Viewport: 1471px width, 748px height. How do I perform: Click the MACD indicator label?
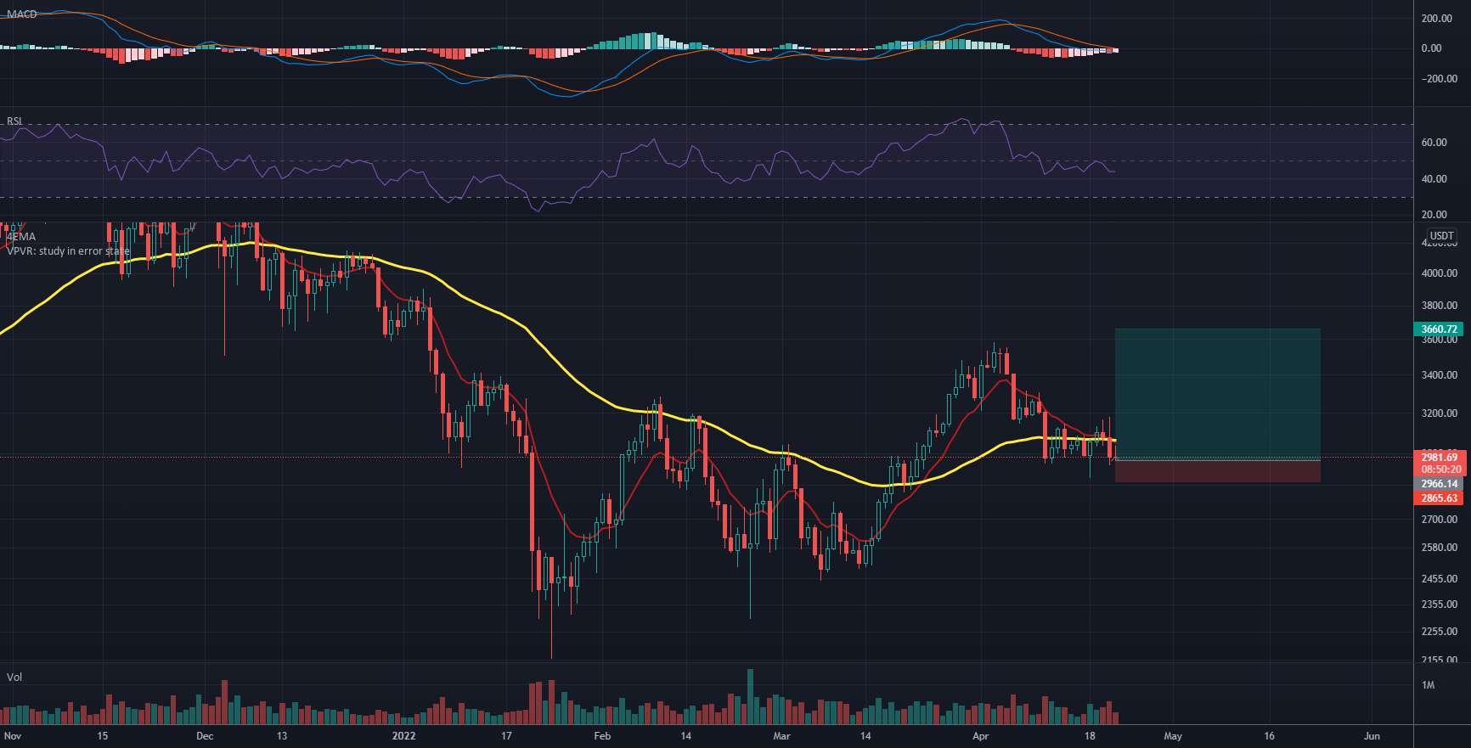[x=21, y=14]
